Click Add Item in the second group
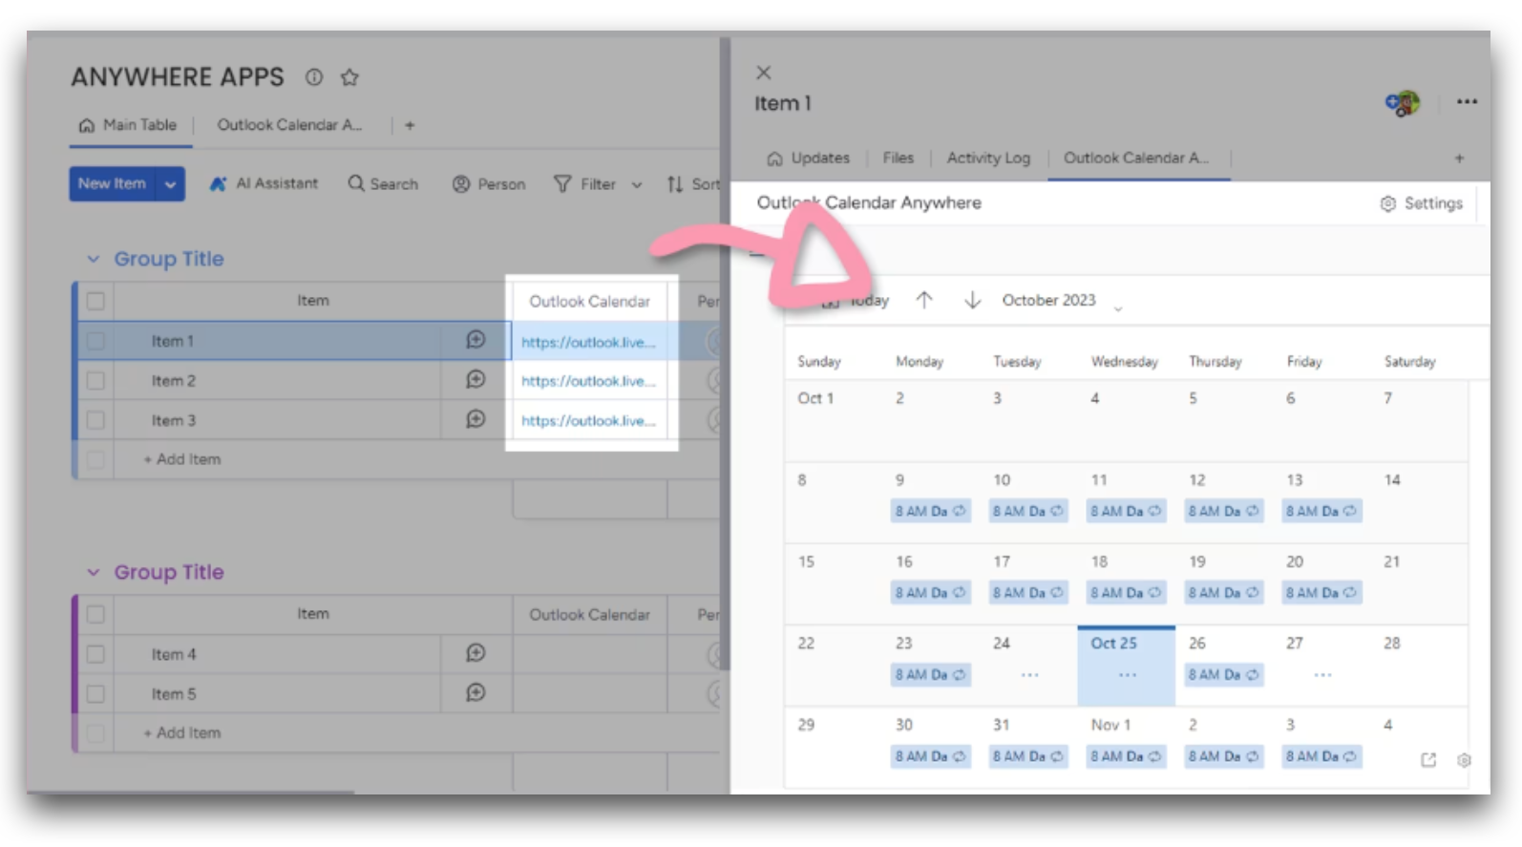Image resolution: width=1522 pixels, height=847 pixels. coord(181,732)
